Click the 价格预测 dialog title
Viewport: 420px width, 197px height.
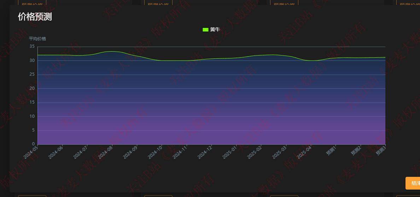tap(35, 17)
